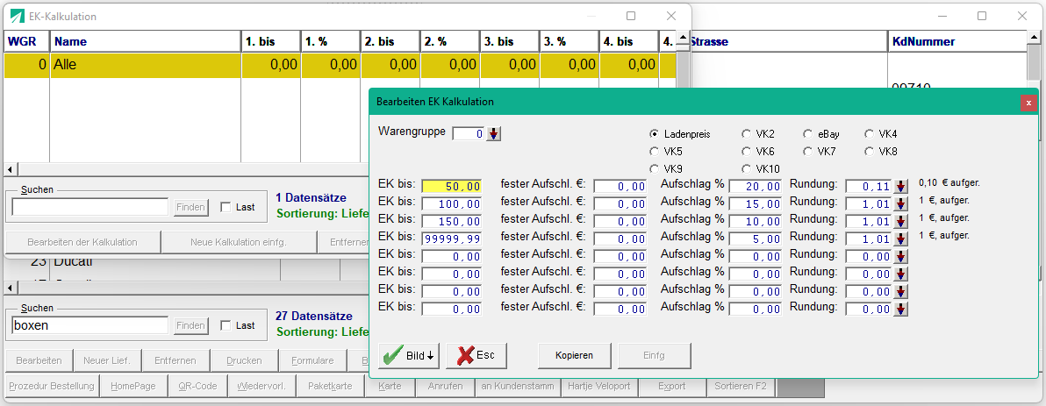Confirm with the green checkmark Bild button
Viewport: 1046px width, 406px height.
coord(409,355)
